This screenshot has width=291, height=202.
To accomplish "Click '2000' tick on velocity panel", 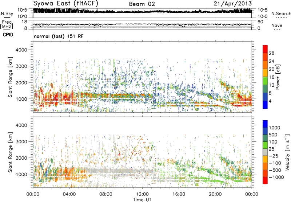I will click(x=21, y=158).
